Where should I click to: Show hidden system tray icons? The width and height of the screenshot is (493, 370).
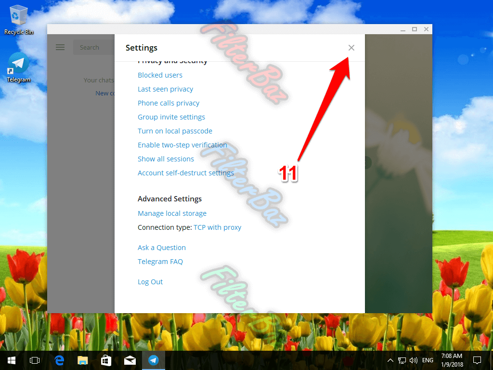(390, 360)
